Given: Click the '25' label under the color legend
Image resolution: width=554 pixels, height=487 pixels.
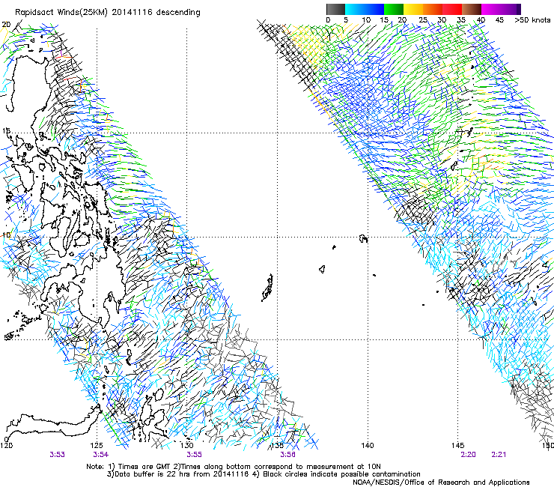Looking at the screenshot, I should point(423,20).
